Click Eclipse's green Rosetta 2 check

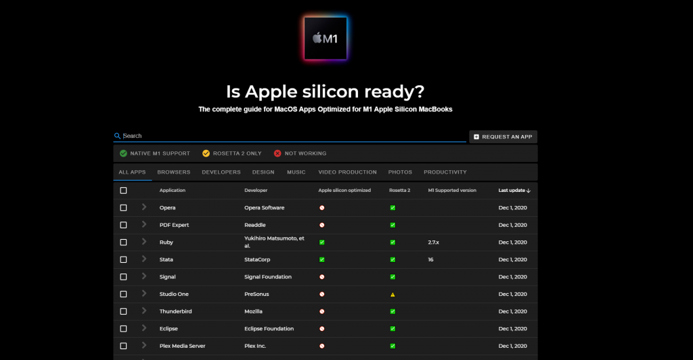pos(393,329)
